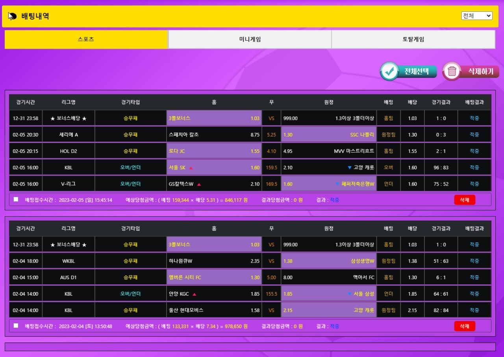Click blue down arrow beside 고양 캐롯
This screenshot has width=504, height=357.
pyautogui.click(x=349, y=167)
